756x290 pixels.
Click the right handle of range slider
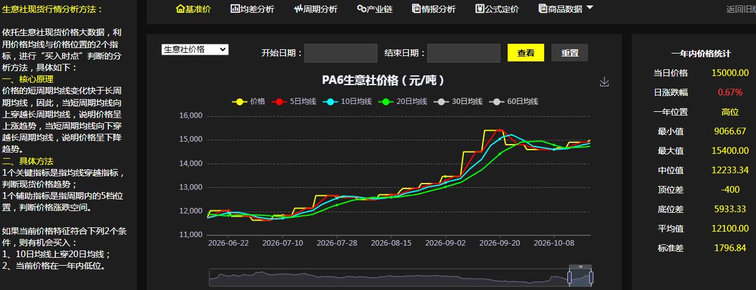point(591,278)
